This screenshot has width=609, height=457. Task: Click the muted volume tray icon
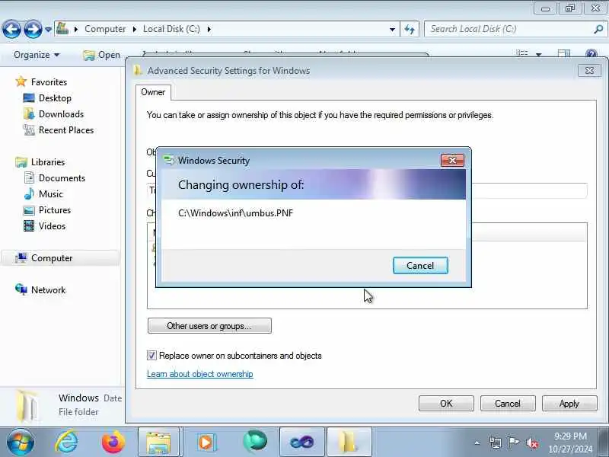tap(531, 443)
